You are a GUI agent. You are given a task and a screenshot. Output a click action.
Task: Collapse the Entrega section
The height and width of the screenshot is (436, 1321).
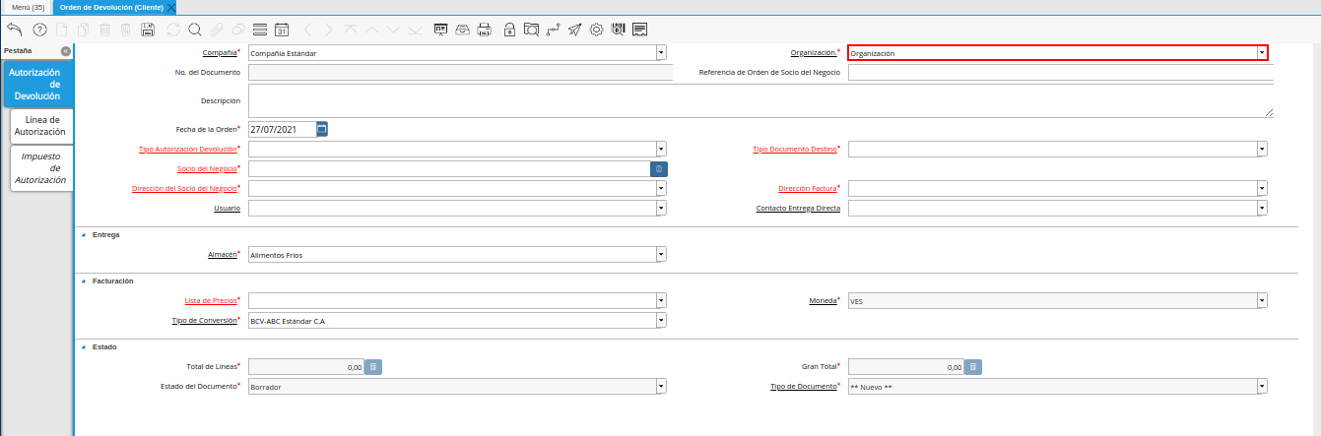[82, 235]
